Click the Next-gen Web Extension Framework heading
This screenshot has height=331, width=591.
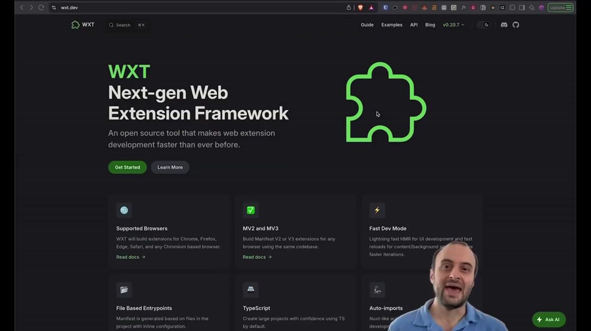pyautogui.click(x=198, y=103)
